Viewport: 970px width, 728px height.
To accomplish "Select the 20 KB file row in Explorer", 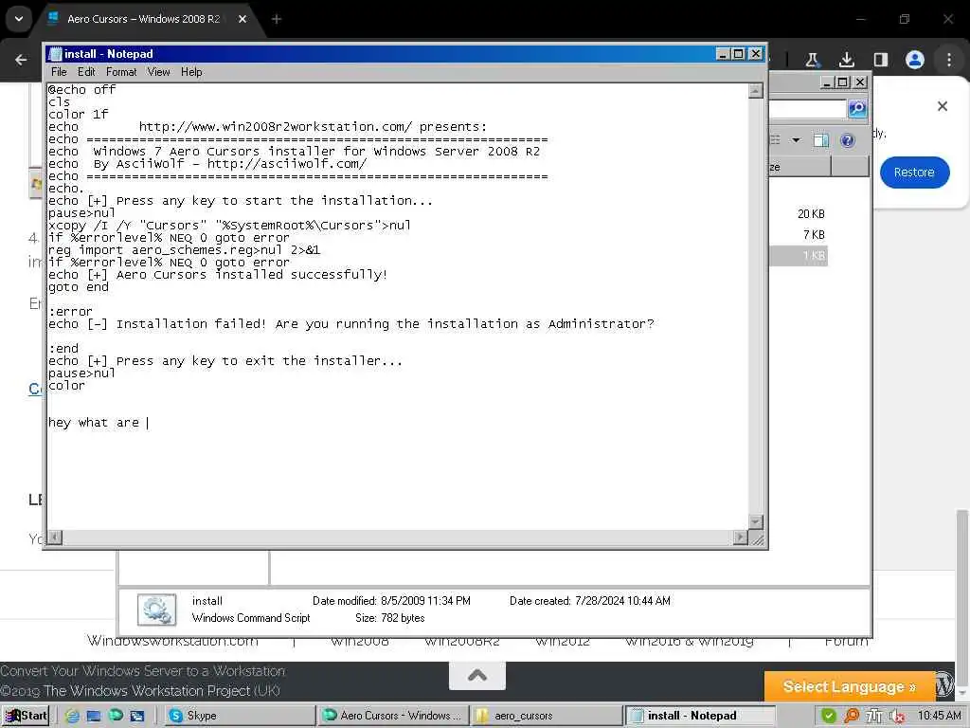I will tap(798, 214).
